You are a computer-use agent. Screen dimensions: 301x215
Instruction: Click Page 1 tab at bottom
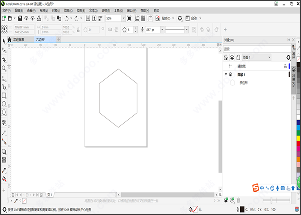[50, 195]
